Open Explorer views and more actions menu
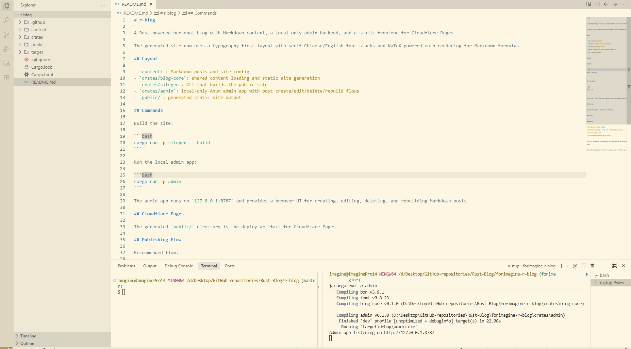 [103, 5]
